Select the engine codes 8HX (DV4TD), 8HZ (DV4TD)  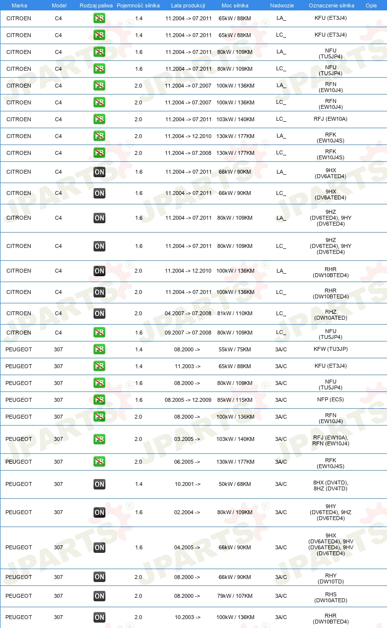click(331, 485)
